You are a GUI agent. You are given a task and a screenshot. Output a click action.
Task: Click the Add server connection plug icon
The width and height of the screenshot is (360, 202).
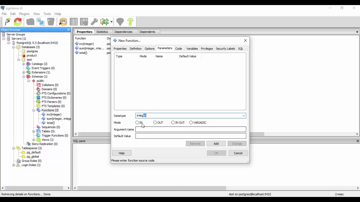(x=8, y=22)
